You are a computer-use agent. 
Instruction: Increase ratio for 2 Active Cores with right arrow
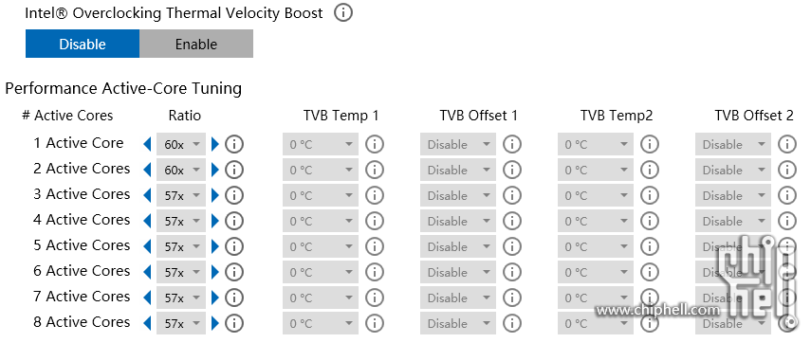(x=215, y=170)
